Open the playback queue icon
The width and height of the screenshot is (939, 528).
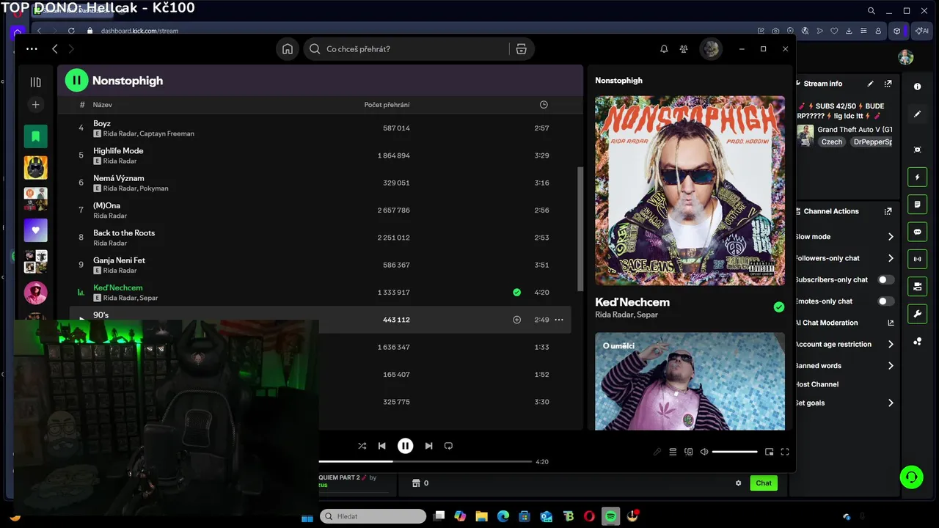point(673,452)
